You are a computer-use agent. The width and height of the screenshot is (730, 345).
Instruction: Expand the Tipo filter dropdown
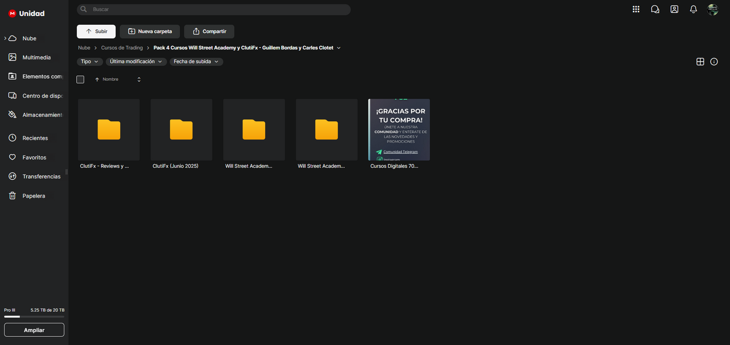coord(89,62)
